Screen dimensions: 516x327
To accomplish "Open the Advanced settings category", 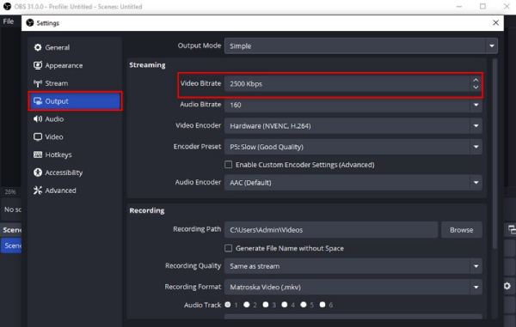I will point(75,191).
